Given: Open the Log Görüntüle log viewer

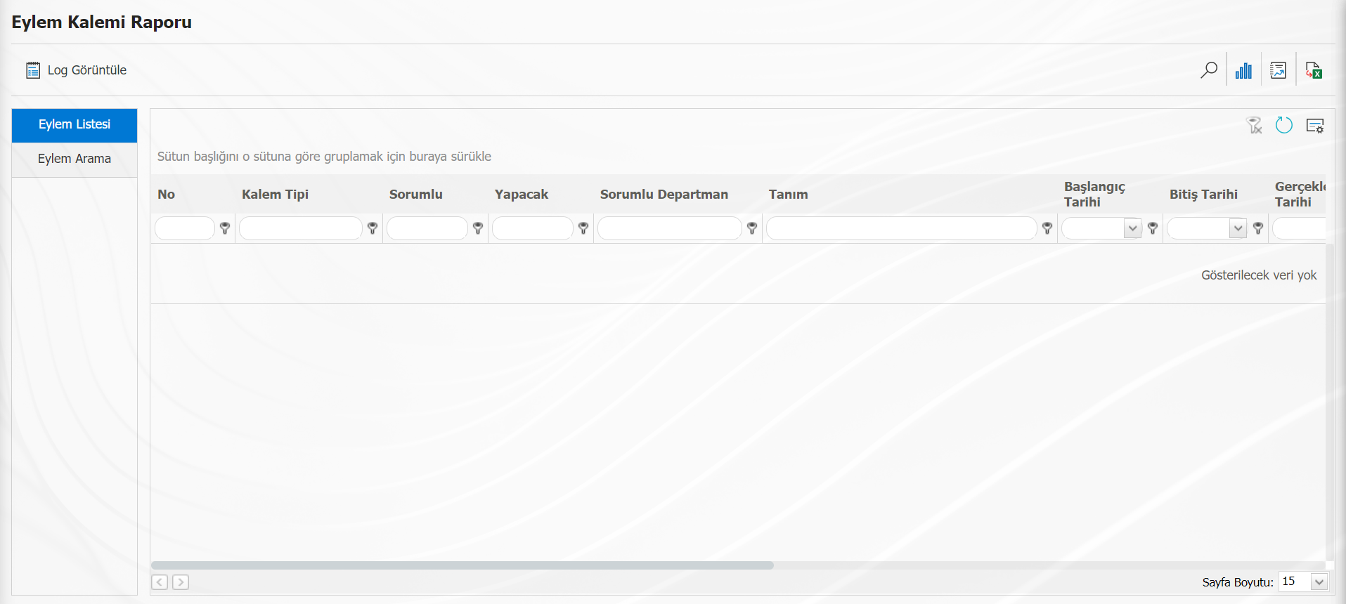Looking at the screenshot, I should [x=76, y=70].
